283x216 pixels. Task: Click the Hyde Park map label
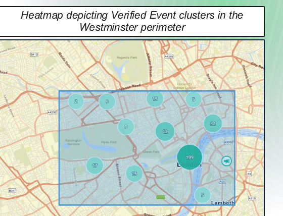tap(109, 142)
